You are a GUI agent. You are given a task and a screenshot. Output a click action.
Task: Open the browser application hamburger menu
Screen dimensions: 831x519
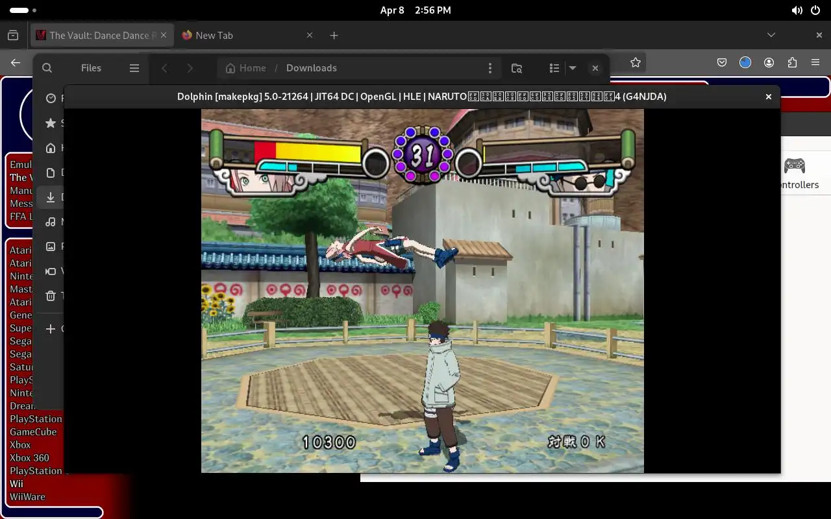click(815, 62)
